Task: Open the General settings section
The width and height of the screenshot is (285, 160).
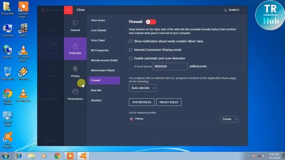Action: 75,26
